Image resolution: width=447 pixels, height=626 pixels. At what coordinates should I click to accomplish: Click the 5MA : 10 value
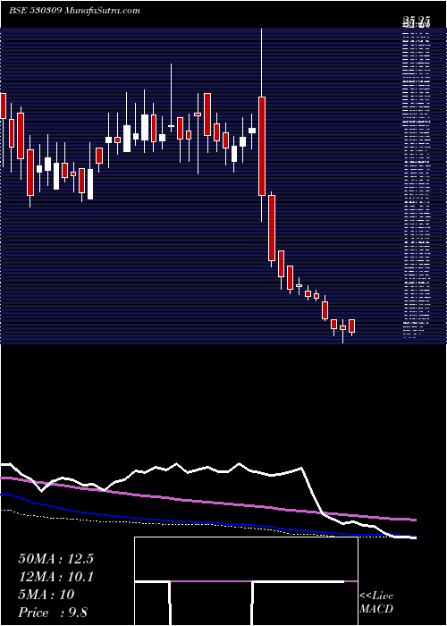point(46,595)
